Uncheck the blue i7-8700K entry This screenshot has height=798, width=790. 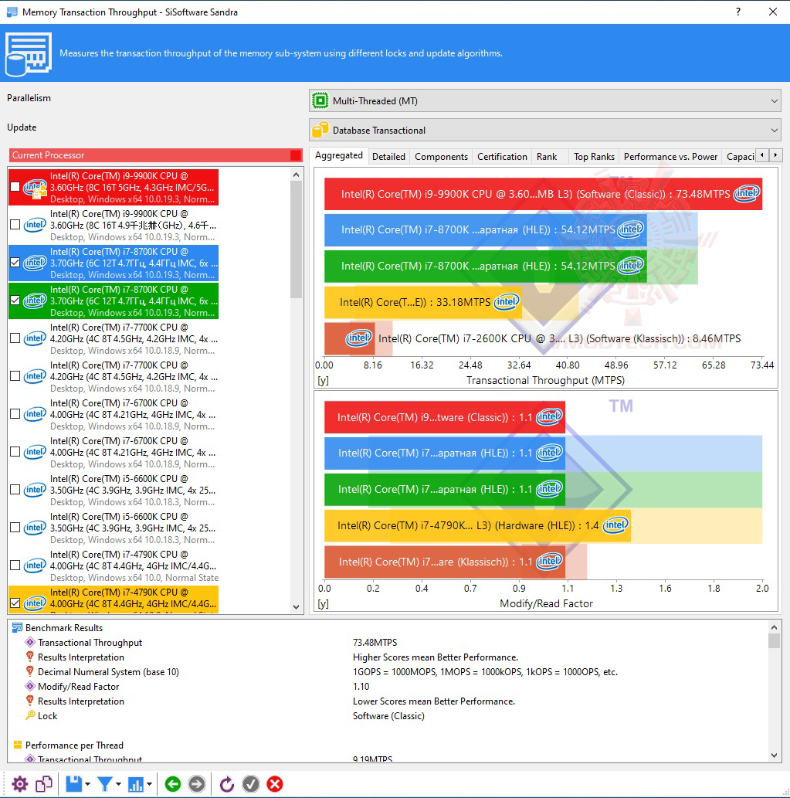tap(15, 263)
